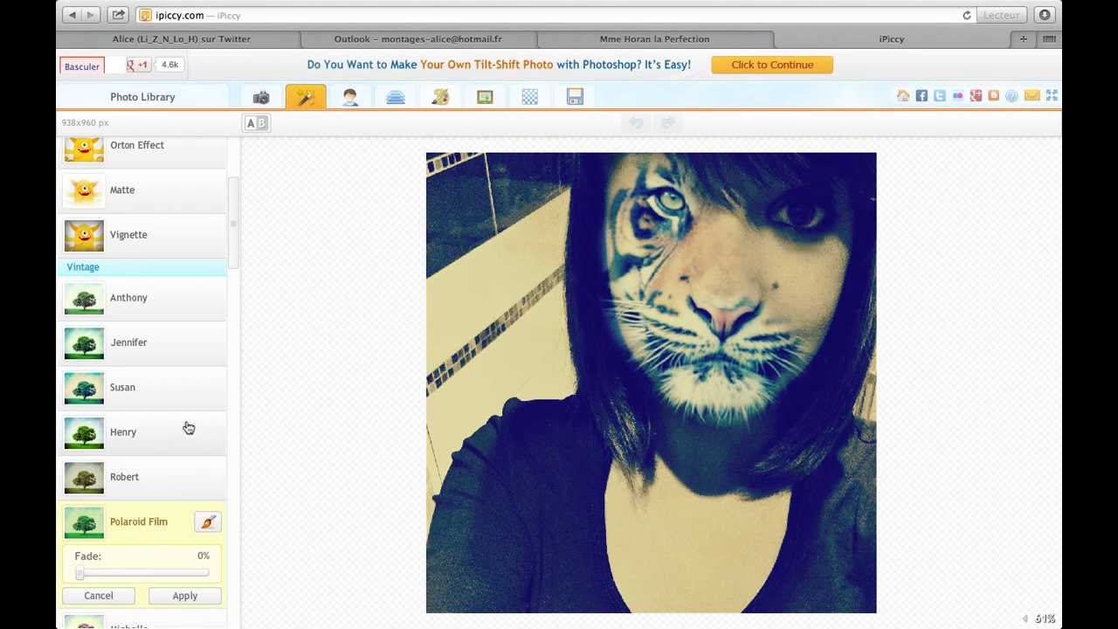Open the checkered Textures tab

point(530,97)
